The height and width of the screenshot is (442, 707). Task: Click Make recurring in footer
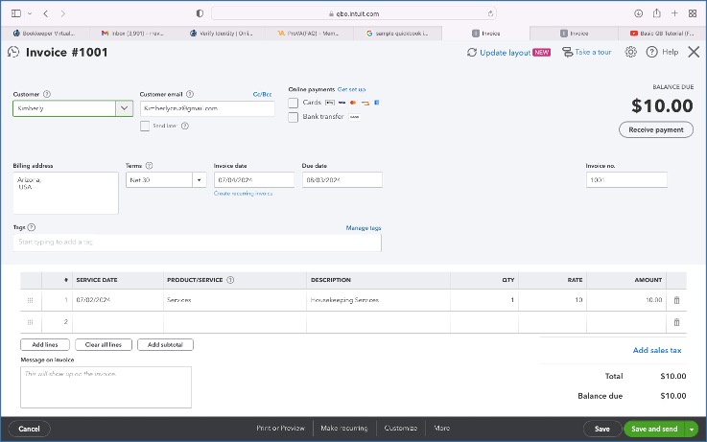[344, 428]
